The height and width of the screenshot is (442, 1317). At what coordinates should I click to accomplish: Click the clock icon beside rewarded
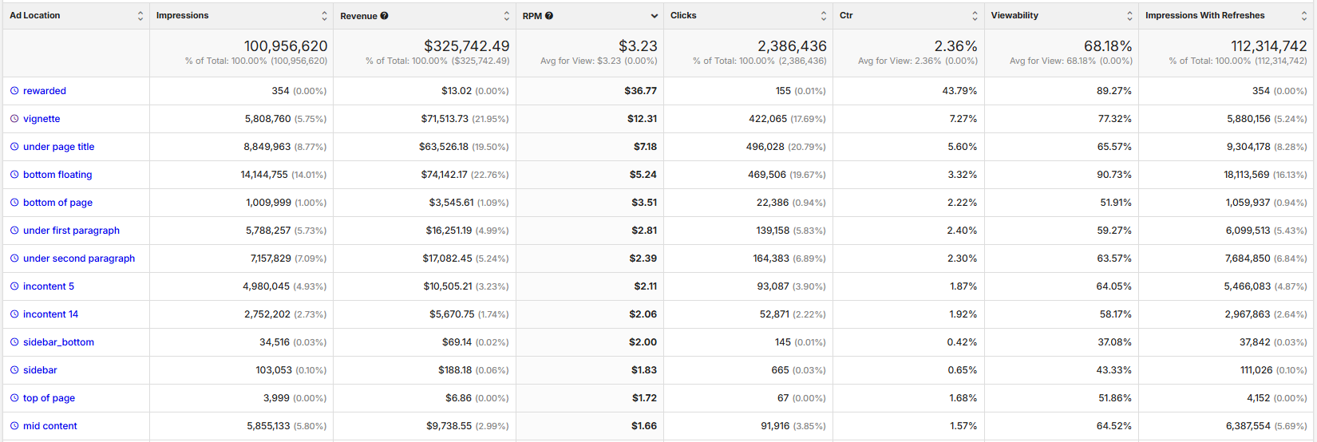point(14,91)
